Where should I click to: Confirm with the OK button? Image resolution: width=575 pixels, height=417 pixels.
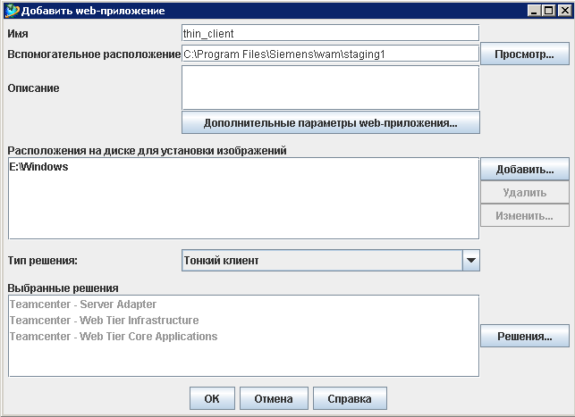(x=212, y=398)
